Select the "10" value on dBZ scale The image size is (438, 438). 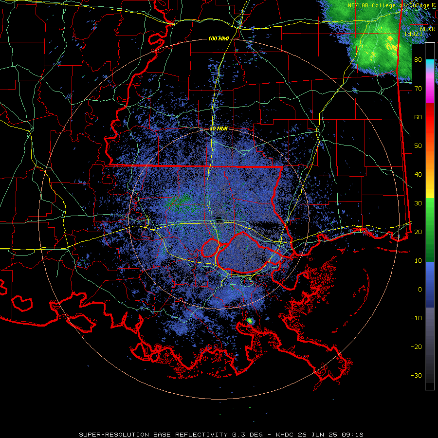pos(418,261)
